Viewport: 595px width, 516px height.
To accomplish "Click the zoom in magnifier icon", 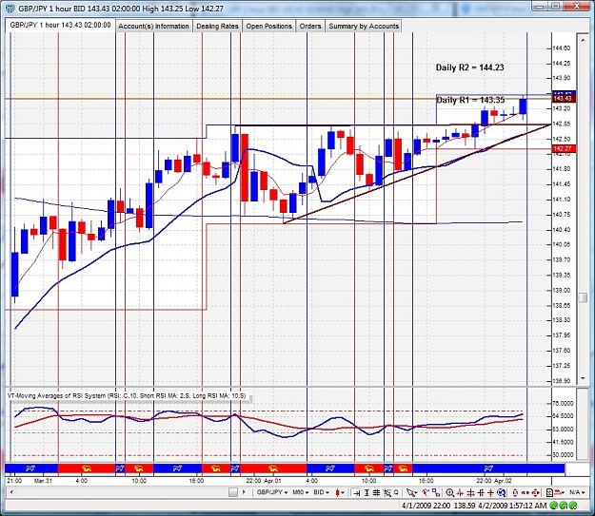I will tap(449, 492).
